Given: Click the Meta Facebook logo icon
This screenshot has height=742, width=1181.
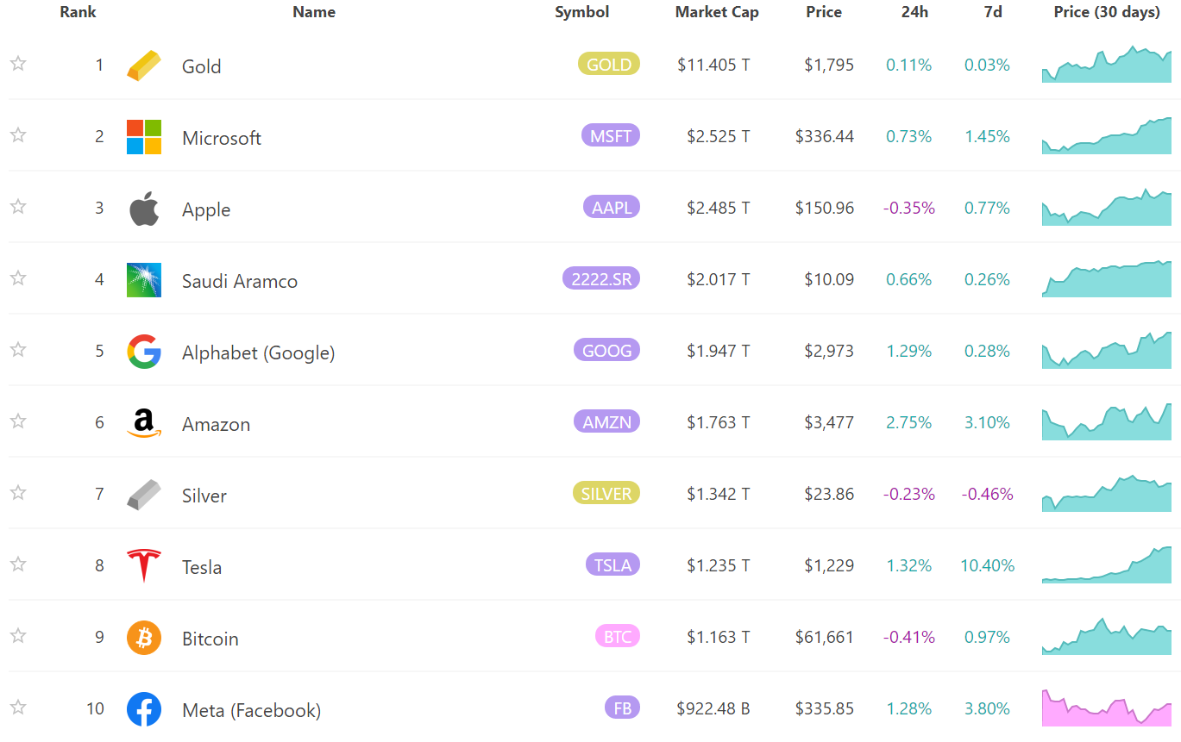Looking at the screenshot, I should click(x=143, y=709).
